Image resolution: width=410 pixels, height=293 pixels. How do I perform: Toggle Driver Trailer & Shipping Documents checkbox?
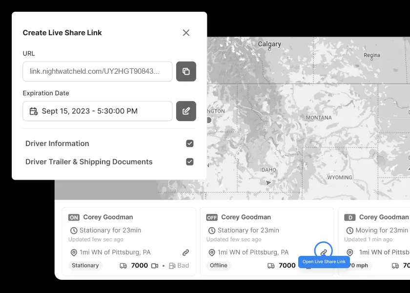tap(189, 162)
